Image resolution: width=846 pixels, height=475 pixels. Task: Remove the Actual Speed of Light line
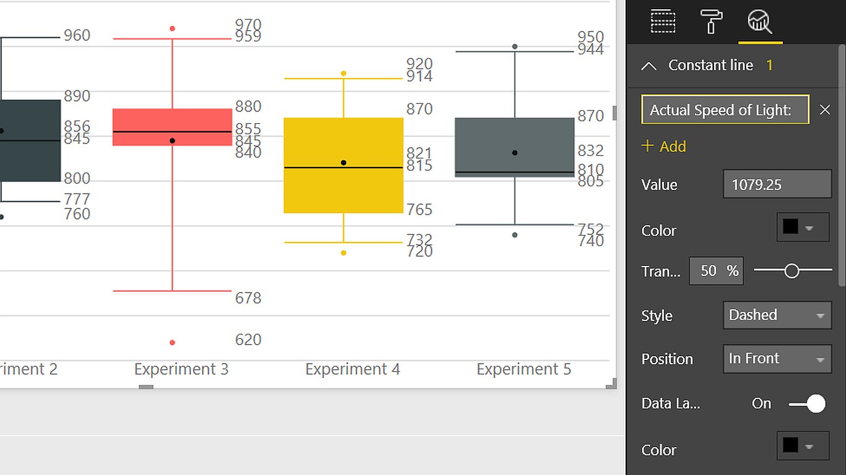824,110
